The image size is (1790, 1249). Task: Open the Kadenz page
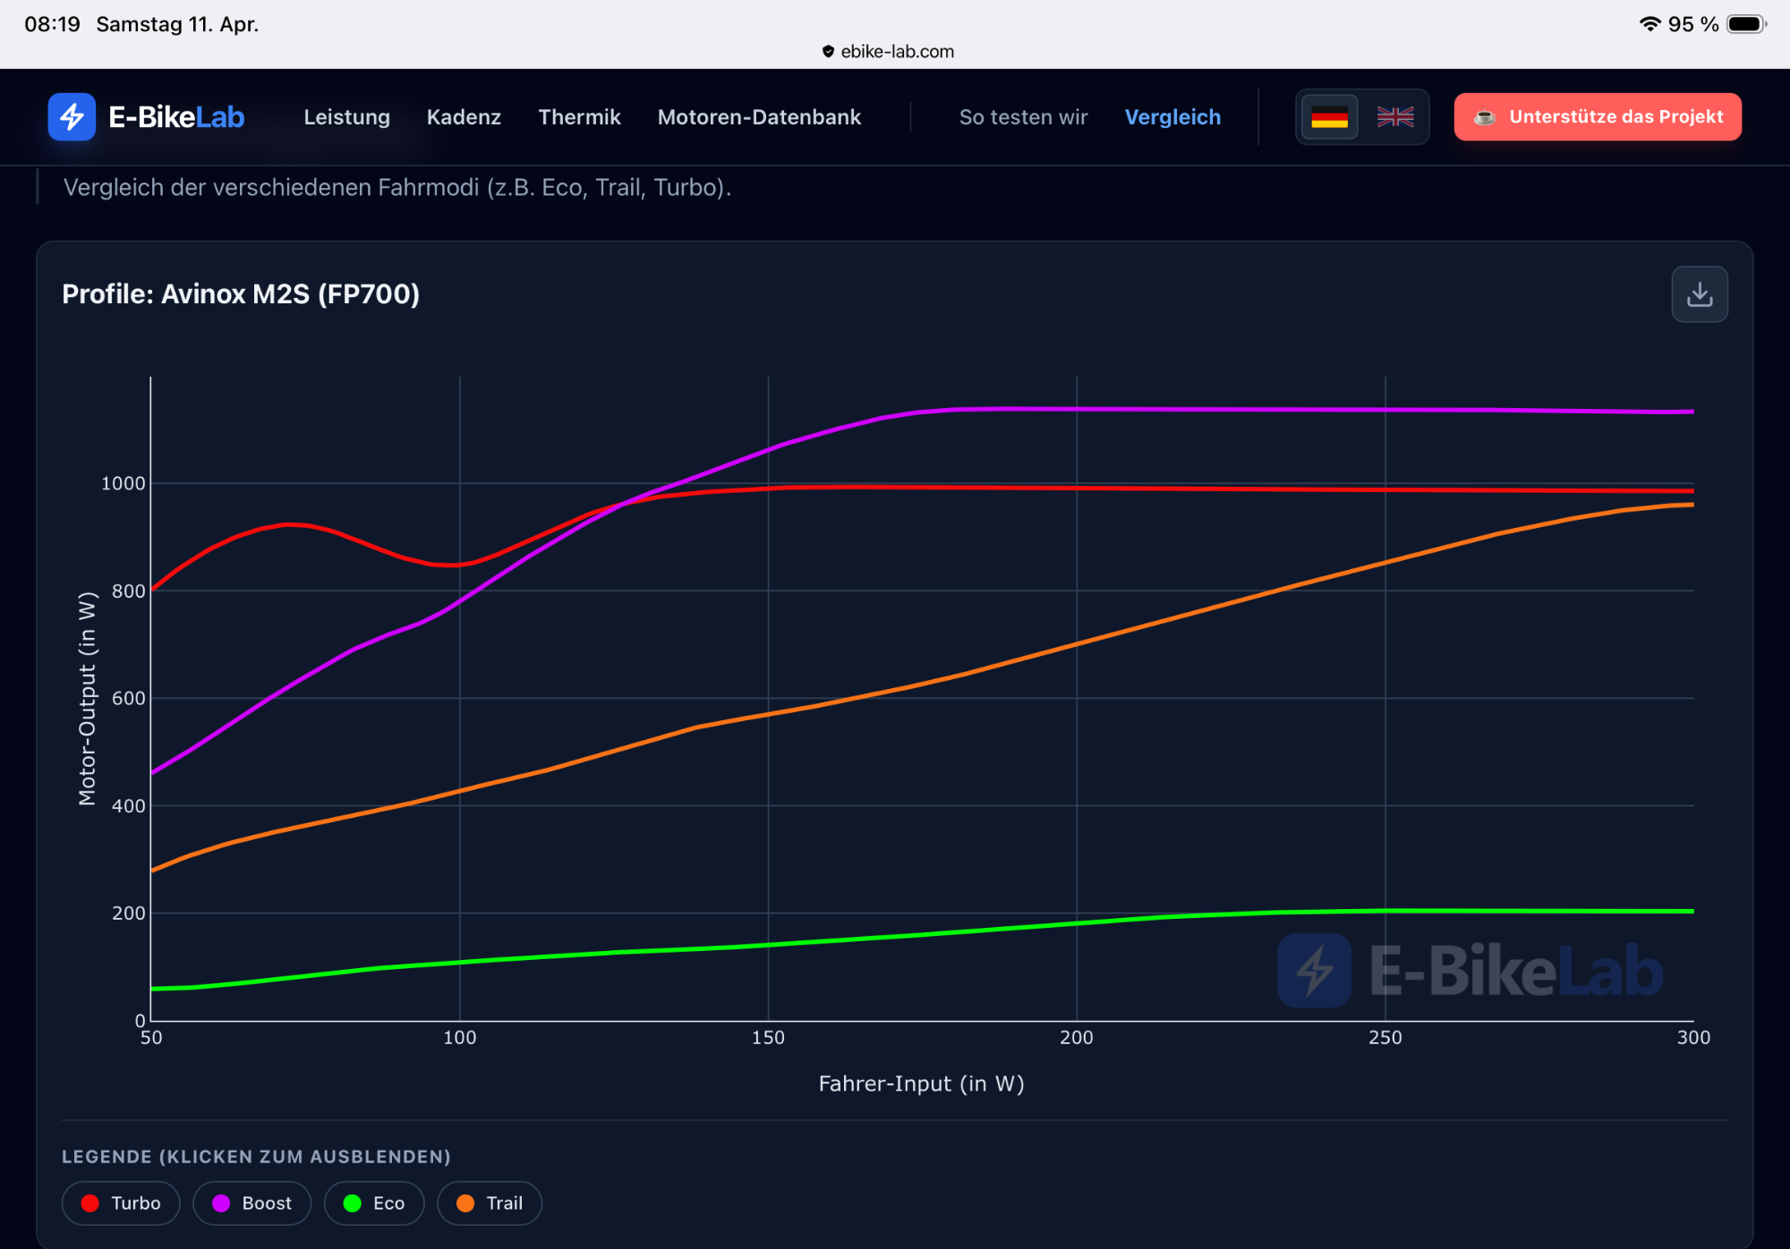click(464, 117)
